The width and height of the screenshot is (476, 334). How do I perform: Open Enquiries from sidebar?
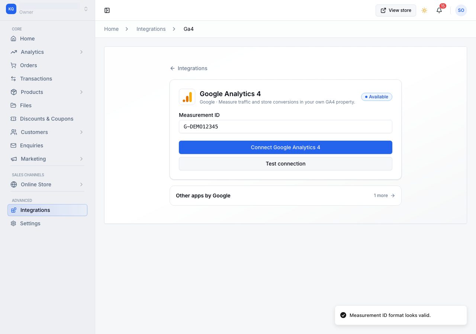coord(47,145)
